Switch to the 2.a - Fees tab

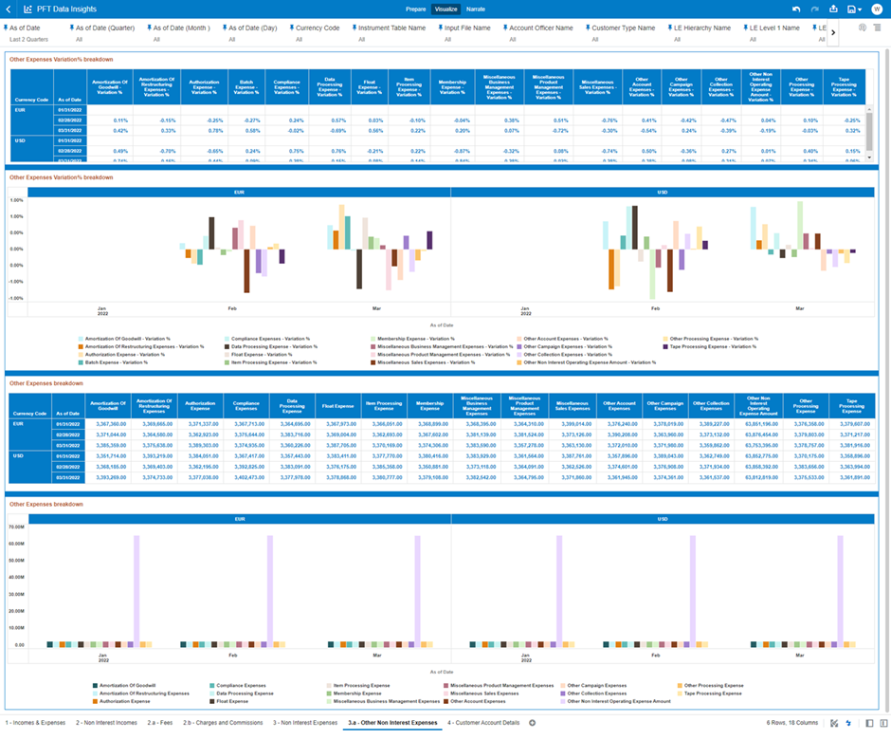[x=161, y=723]
